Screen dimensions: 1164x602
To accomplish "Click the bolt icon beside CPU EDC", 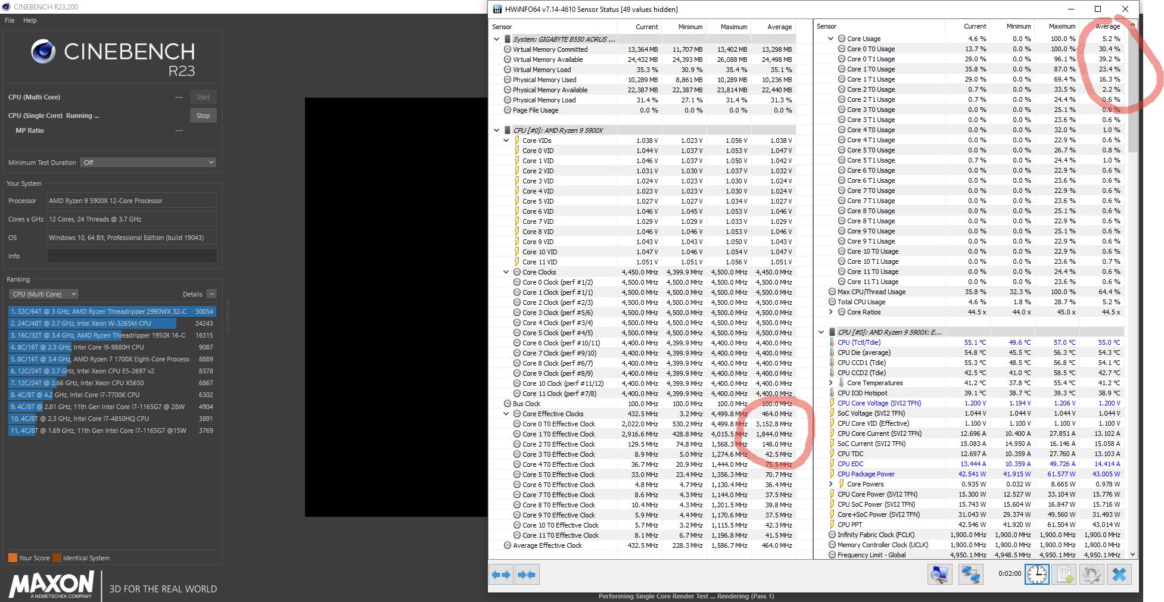I will tap(832, 464).
